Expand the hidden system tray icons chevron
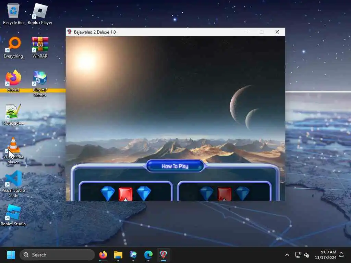 point(287,255)
